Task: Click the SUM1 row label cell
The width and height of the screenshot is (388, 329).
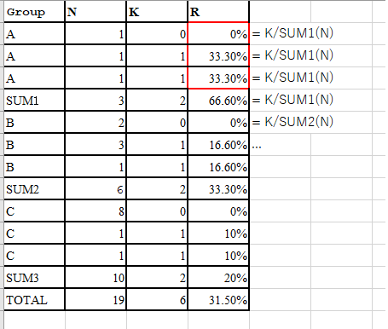Action: [x=34, y=101]
